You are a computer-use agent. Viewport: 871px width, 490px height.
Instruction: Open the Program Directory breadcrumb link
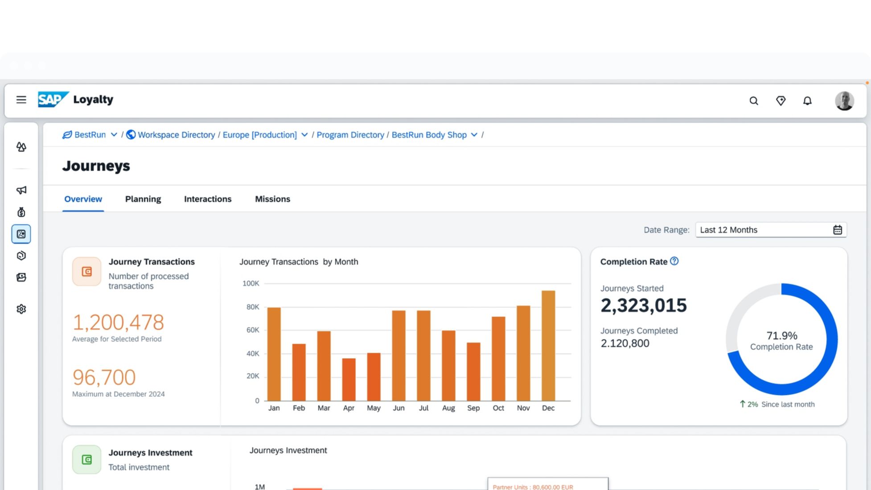point(350,135)
